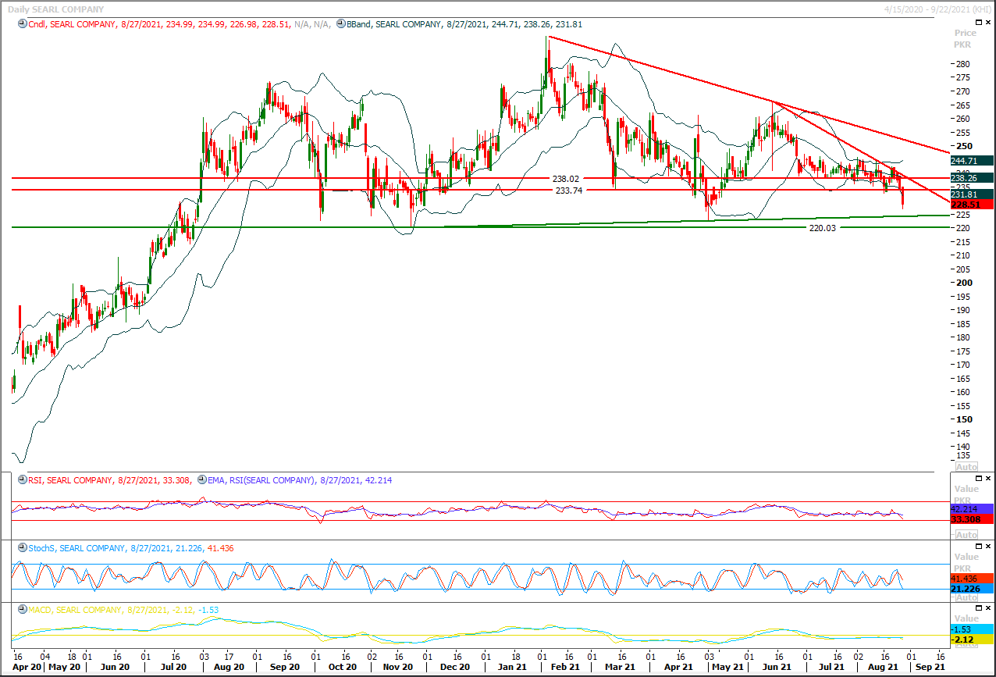Click the clock icon beside the Cndl legend
The height and width of the screenshot is (677, 996).
(x=21, y=24)
